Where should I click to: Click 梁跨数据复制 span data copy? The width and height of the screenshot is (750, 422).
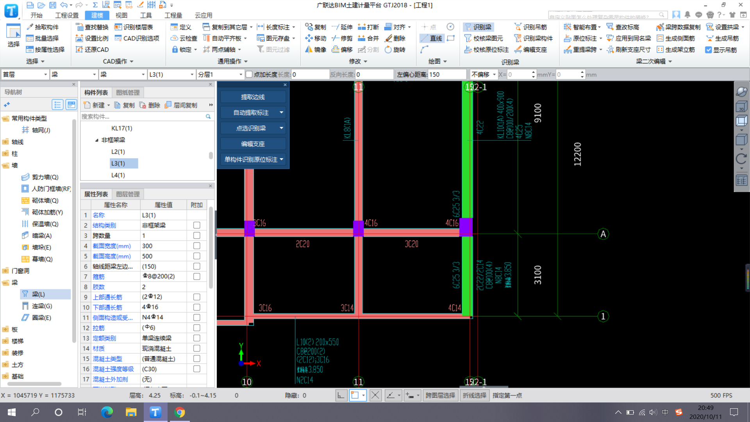[x=679, y=27]
